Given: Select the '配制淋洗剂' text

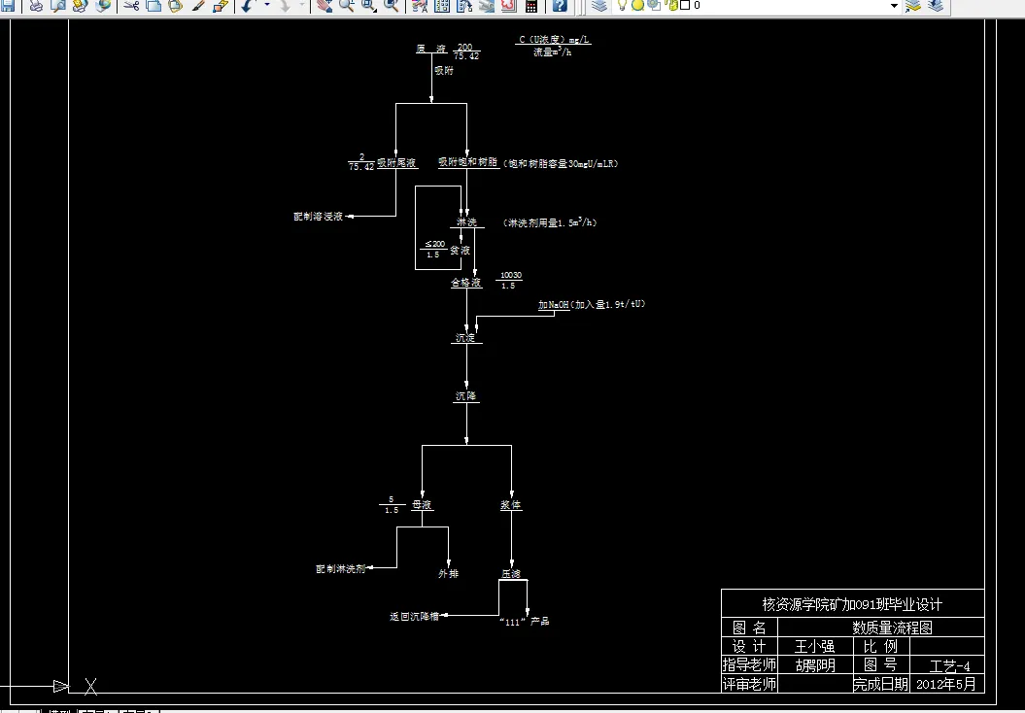Looking at the screenshot, I should click(x=341, y=569).
